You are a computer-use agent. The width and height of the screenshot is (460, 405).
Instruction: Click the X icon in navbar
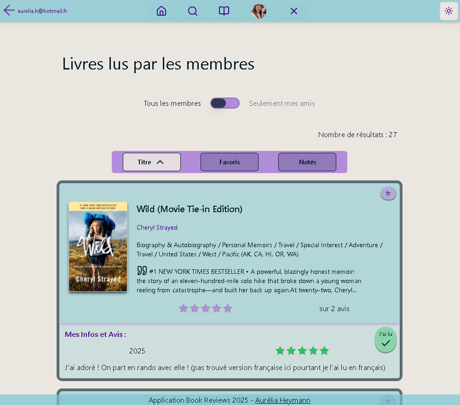294,11
